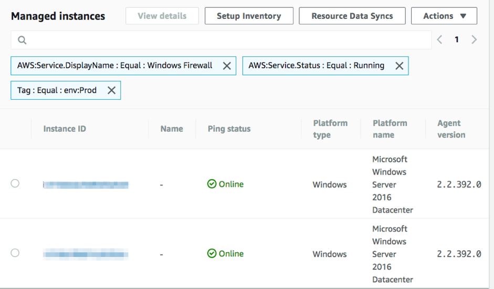This screenshot has height=289, width=494.
Task: Click first row's Online status checkmark icon
Action: point(212,184)
